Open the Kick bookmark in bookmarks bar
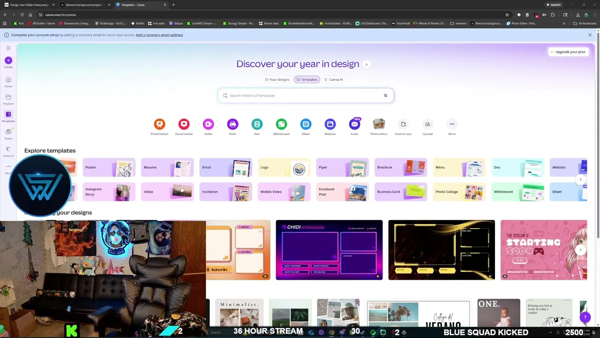Image resolution: width=600 pixels, height=338 pixels. coord(19,23)
